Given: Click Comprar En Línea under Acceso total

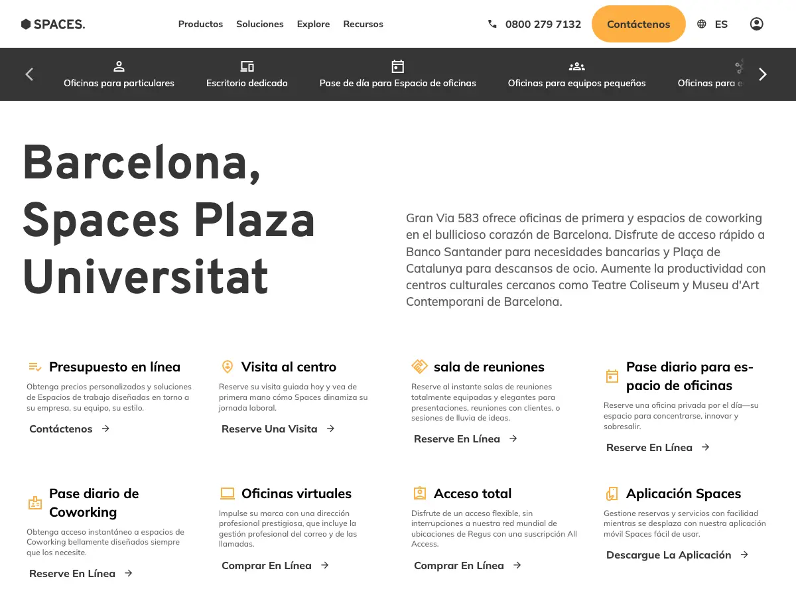Looking at the screenshot, I should 467,565.
